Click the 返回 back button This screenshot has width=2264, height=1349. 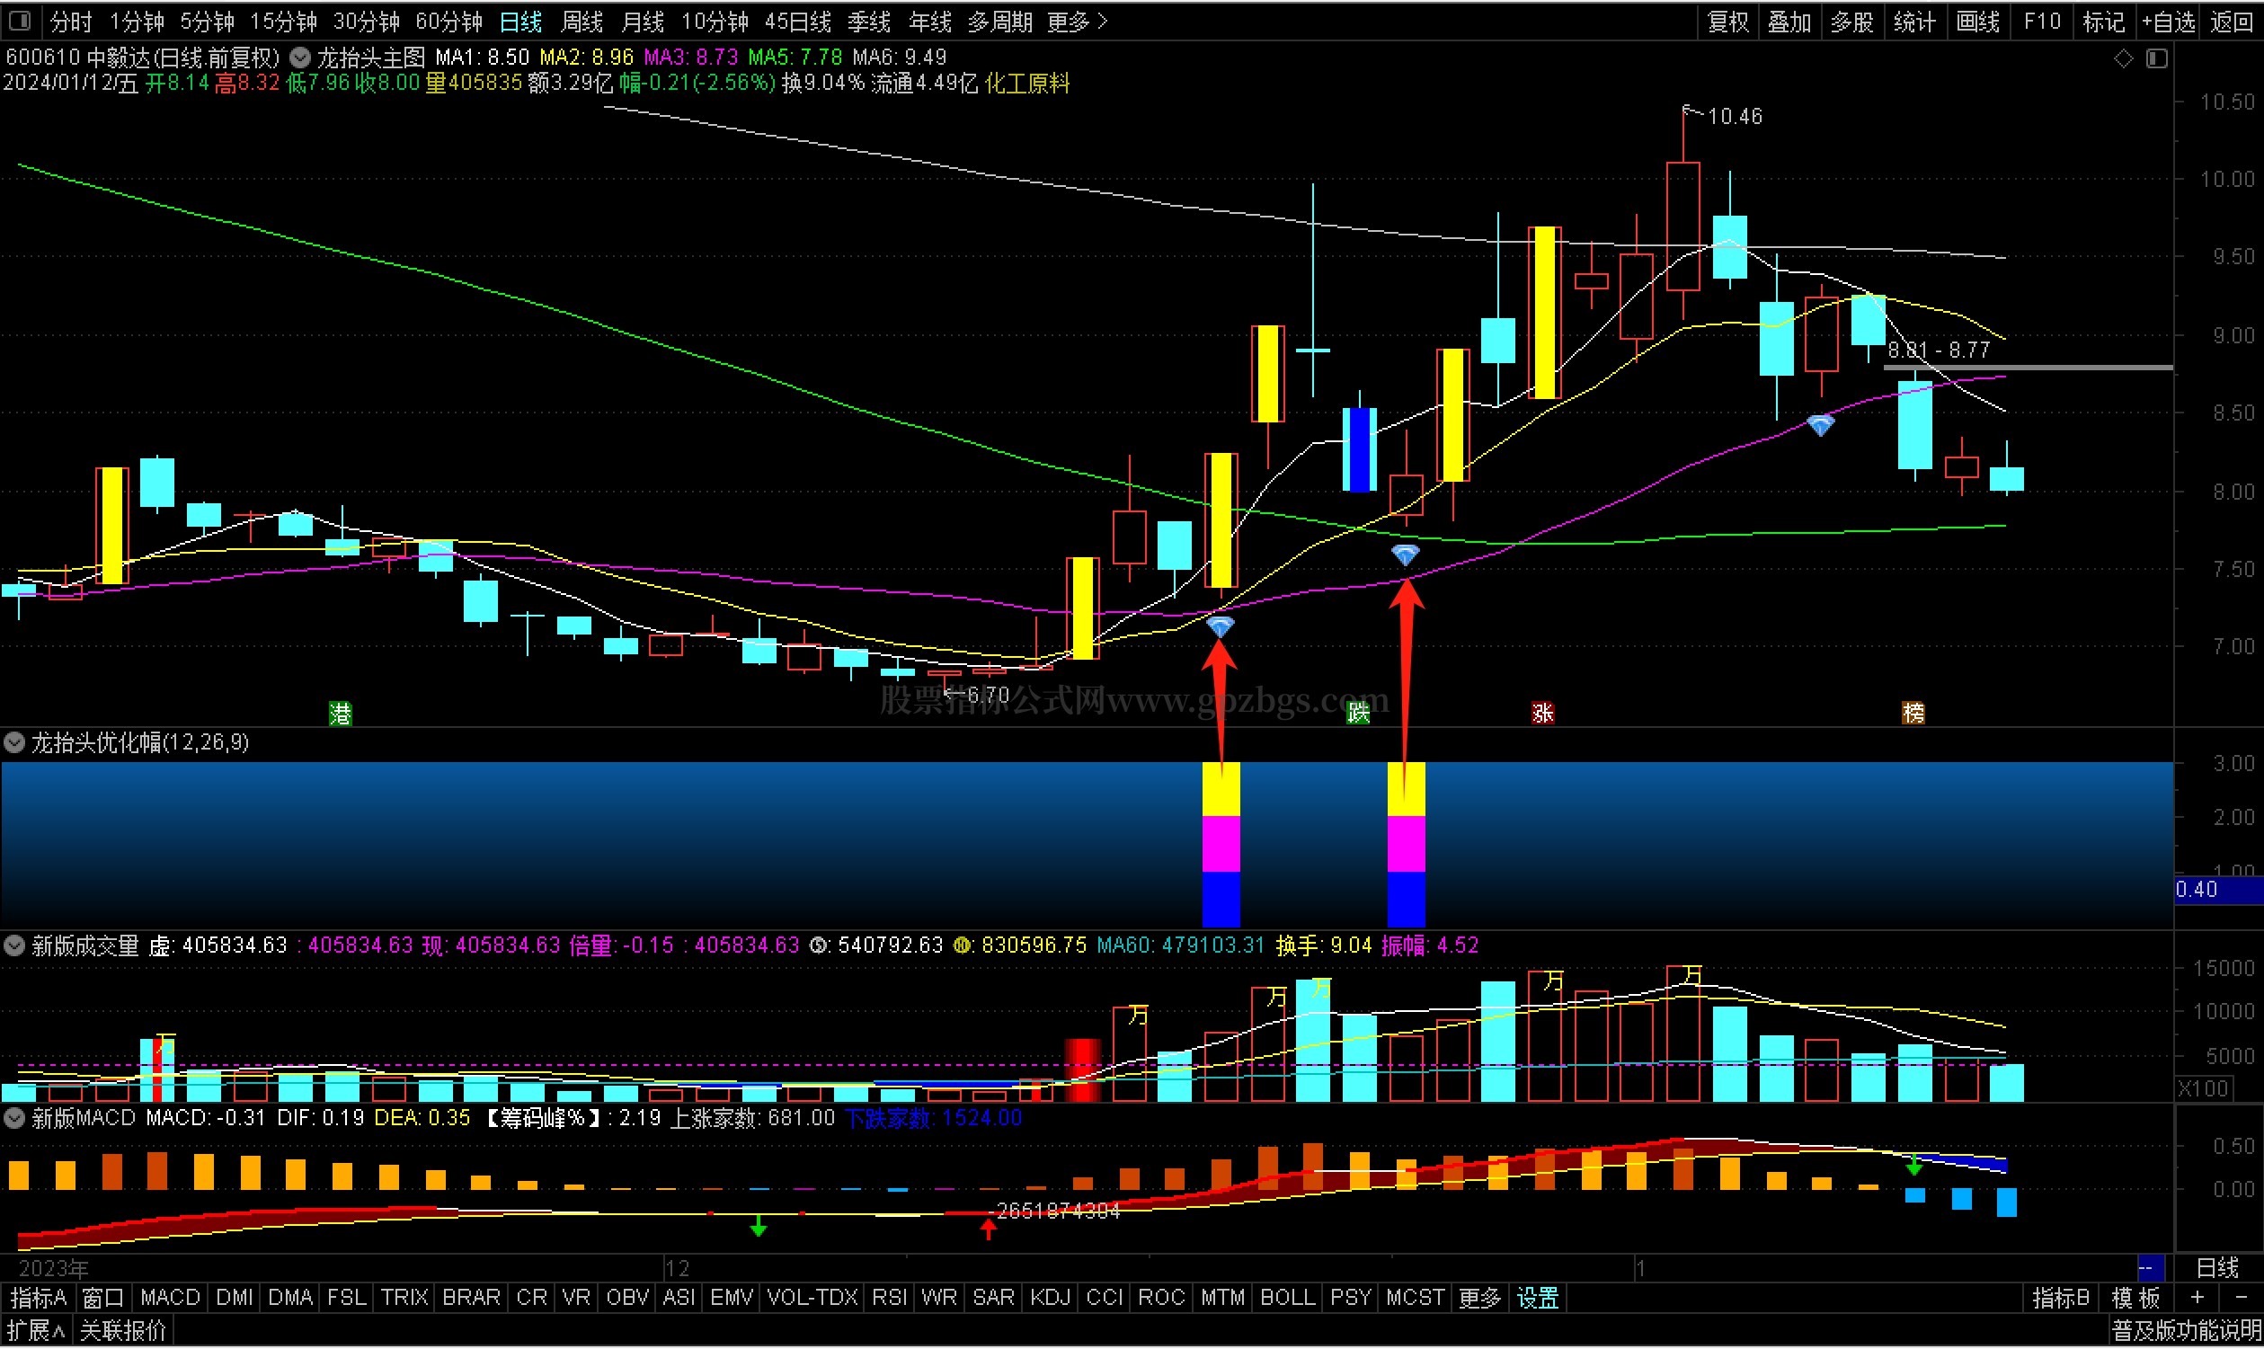(2232, 21)
